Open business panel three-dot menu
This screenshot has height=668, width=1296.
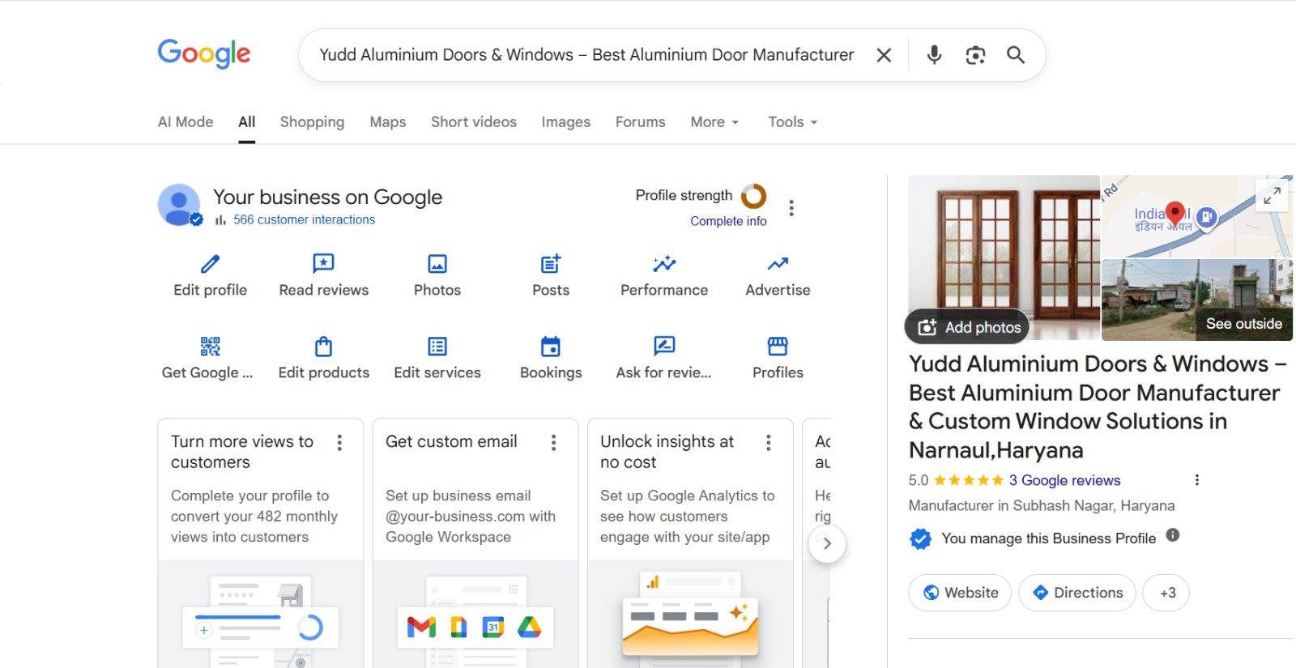coord(791,207)
